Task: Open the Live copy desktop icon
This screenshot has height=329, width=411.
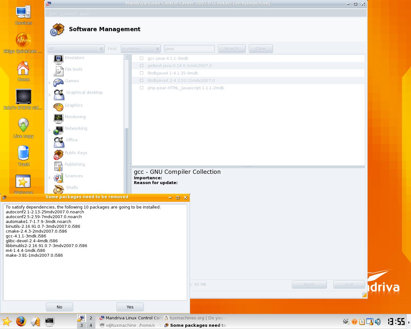Action: (23, 125)
